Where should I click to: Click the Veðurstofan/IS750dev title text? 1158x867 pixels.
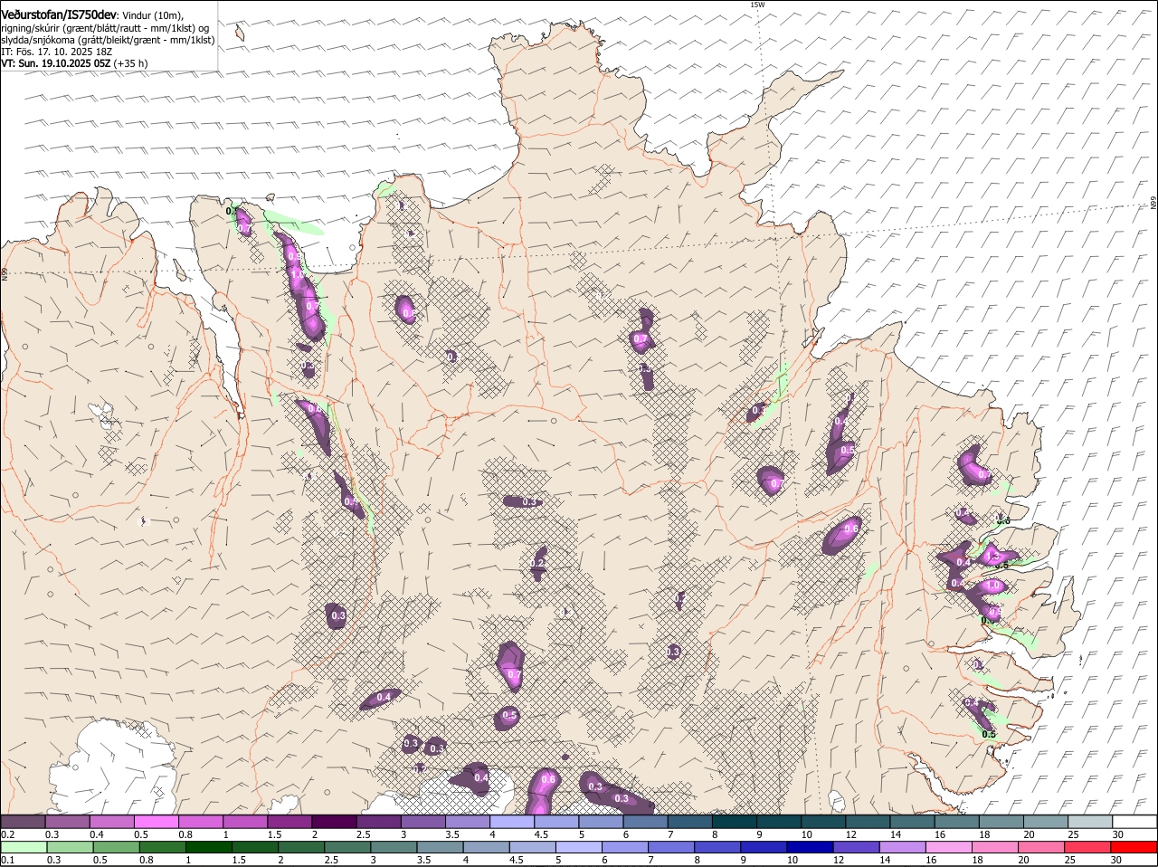(x=59, y=15)
